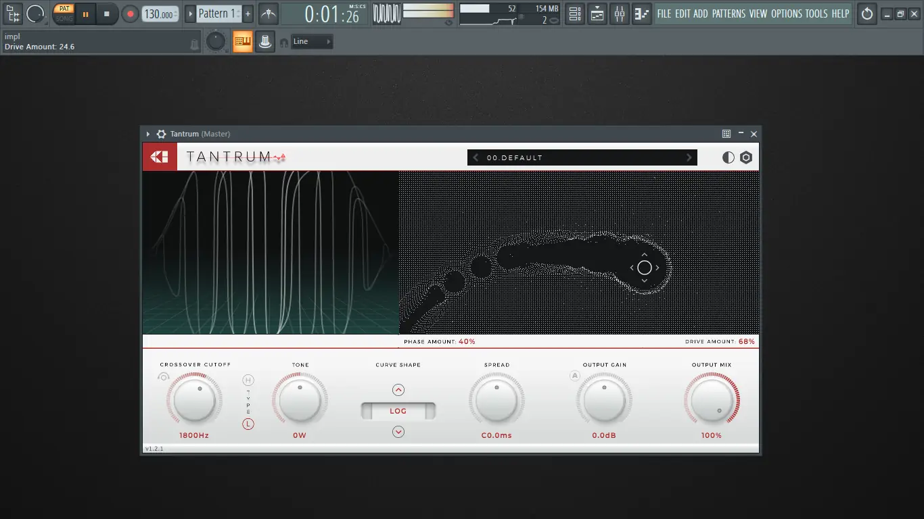
Task: Click the XY pad down arrow
Action: (x=645, y=280)
